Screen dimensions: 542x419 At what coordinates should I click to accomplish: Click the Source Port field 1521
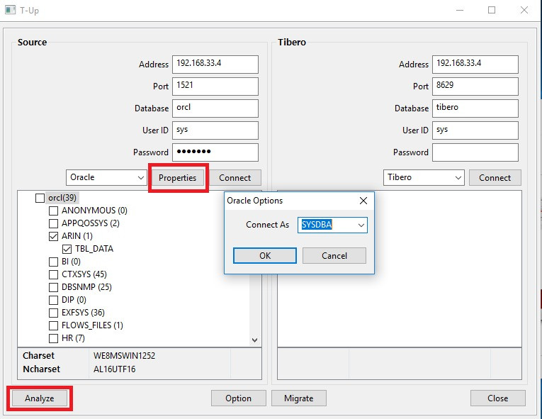(215, 86)
